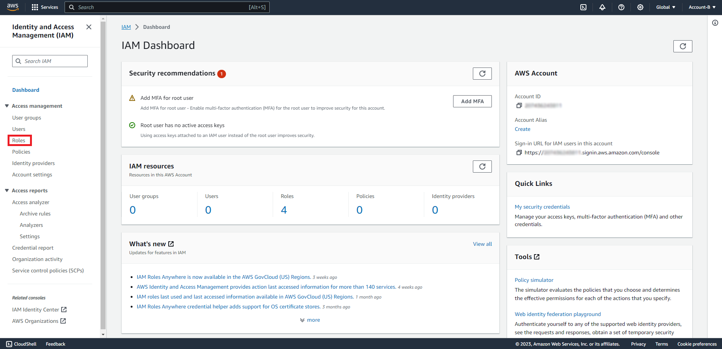This screenshot has width=722, height=349.
Task: Open Archive rules in sidebar
Action: tap(35, 214)
